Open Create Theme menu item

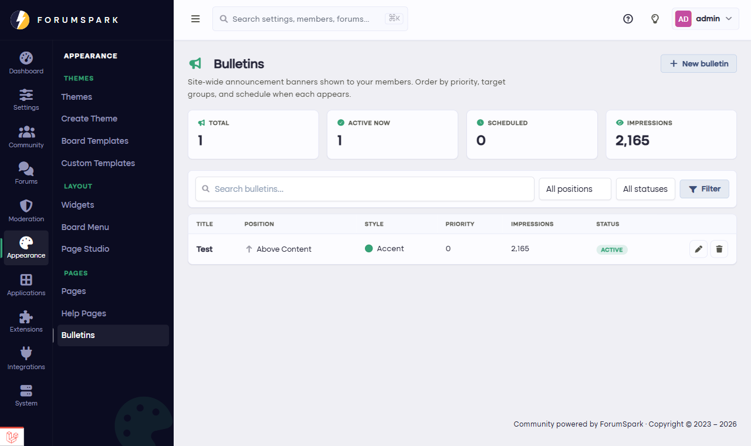coord(89,119)
